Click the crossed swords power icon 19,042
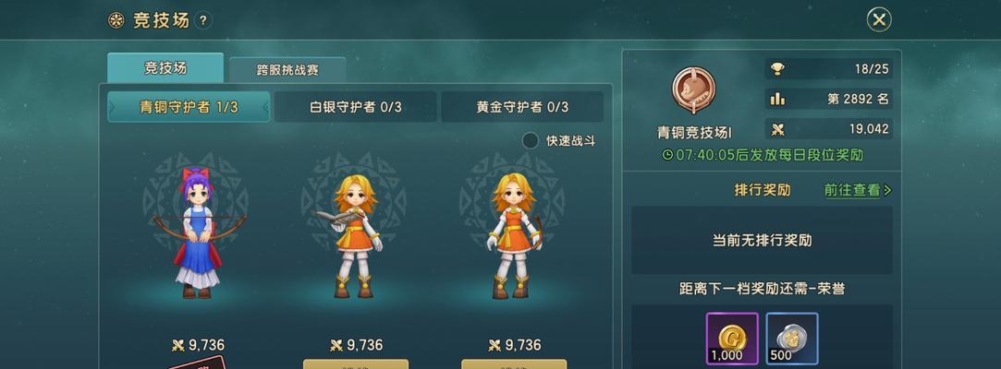 (777, 129)
